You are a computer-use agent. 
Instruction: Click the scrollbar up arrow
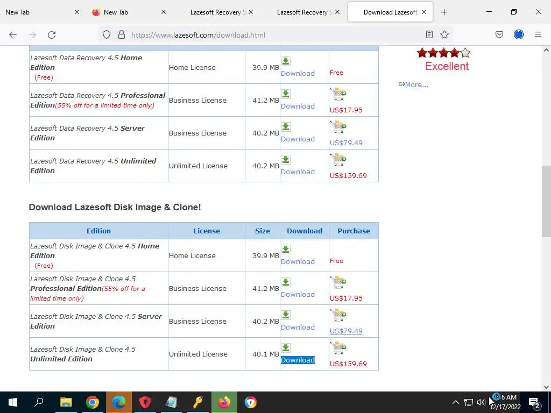click(546, 50)
